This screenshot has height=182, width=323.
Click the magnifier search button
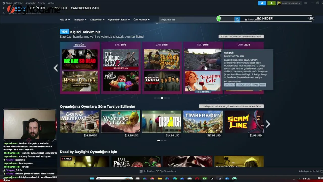click(x=237, y=19)
